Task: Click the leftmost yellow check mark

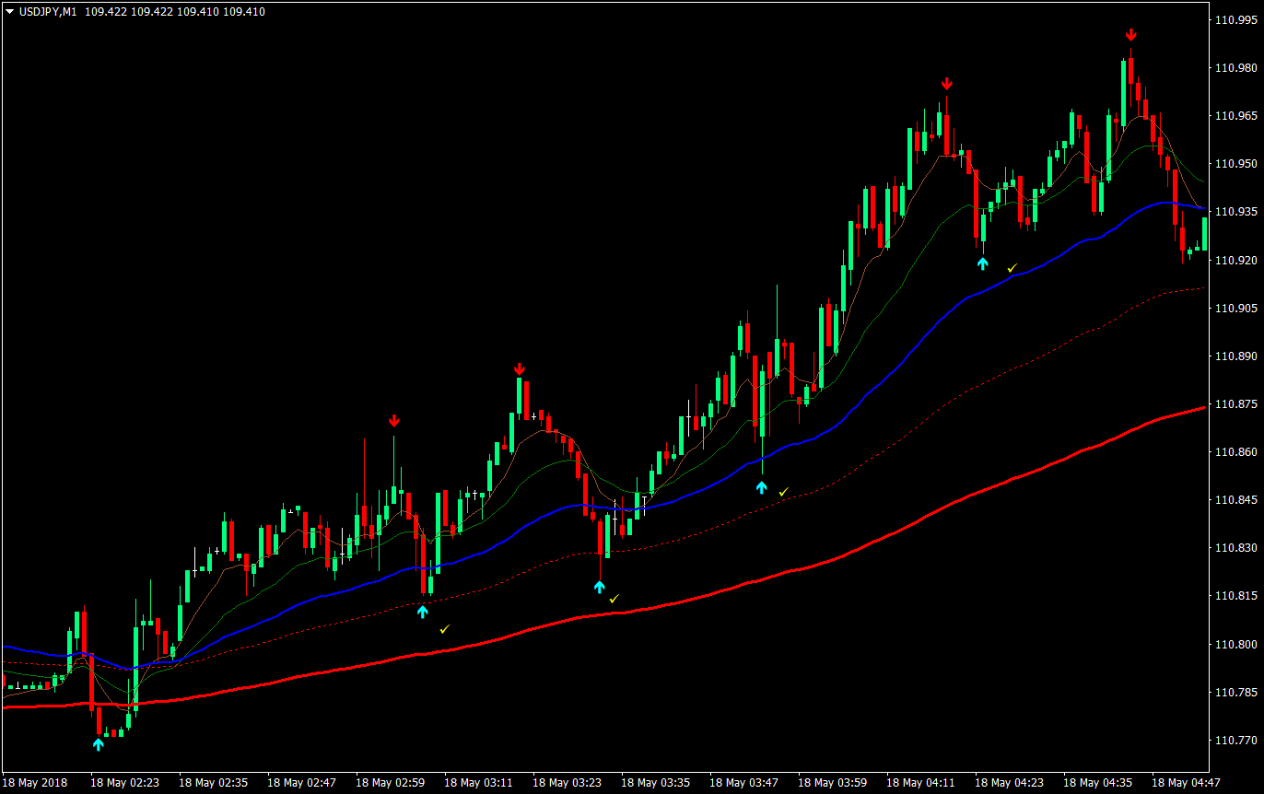Action: 445,629
